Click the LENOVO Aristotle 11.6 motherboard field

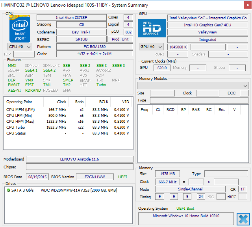(x=79, y=159)
